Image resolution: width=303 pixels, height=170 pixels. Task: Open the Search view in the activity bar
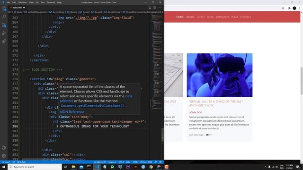point(4,17)
